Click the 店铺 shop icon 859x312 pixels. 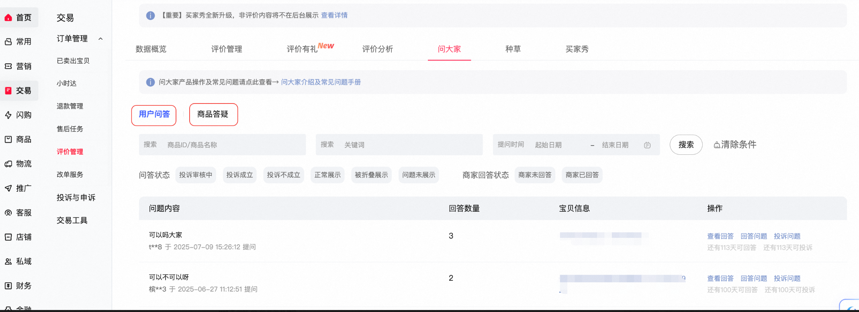(8, 237)
